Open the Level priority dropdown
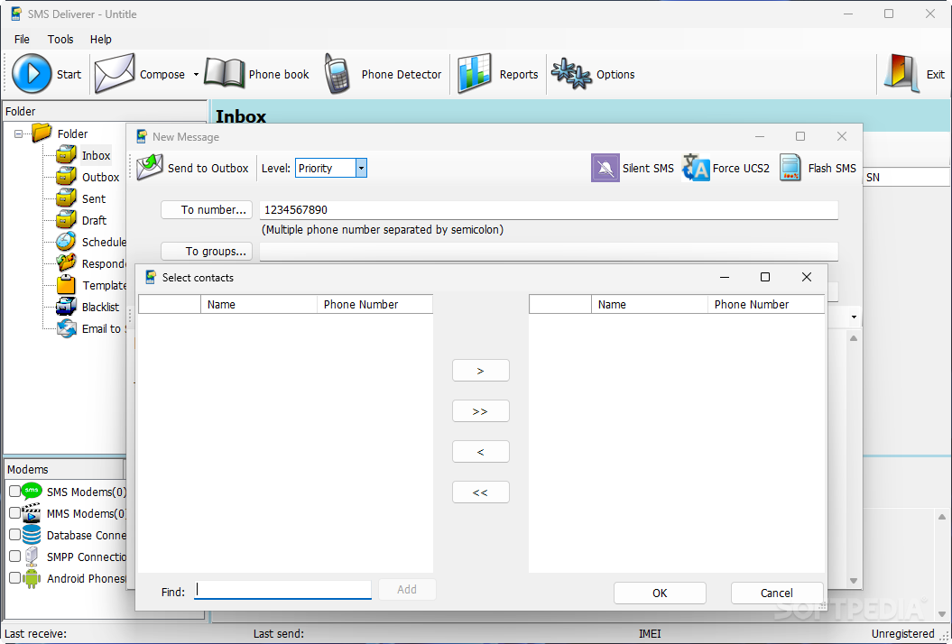 point(361,168)
